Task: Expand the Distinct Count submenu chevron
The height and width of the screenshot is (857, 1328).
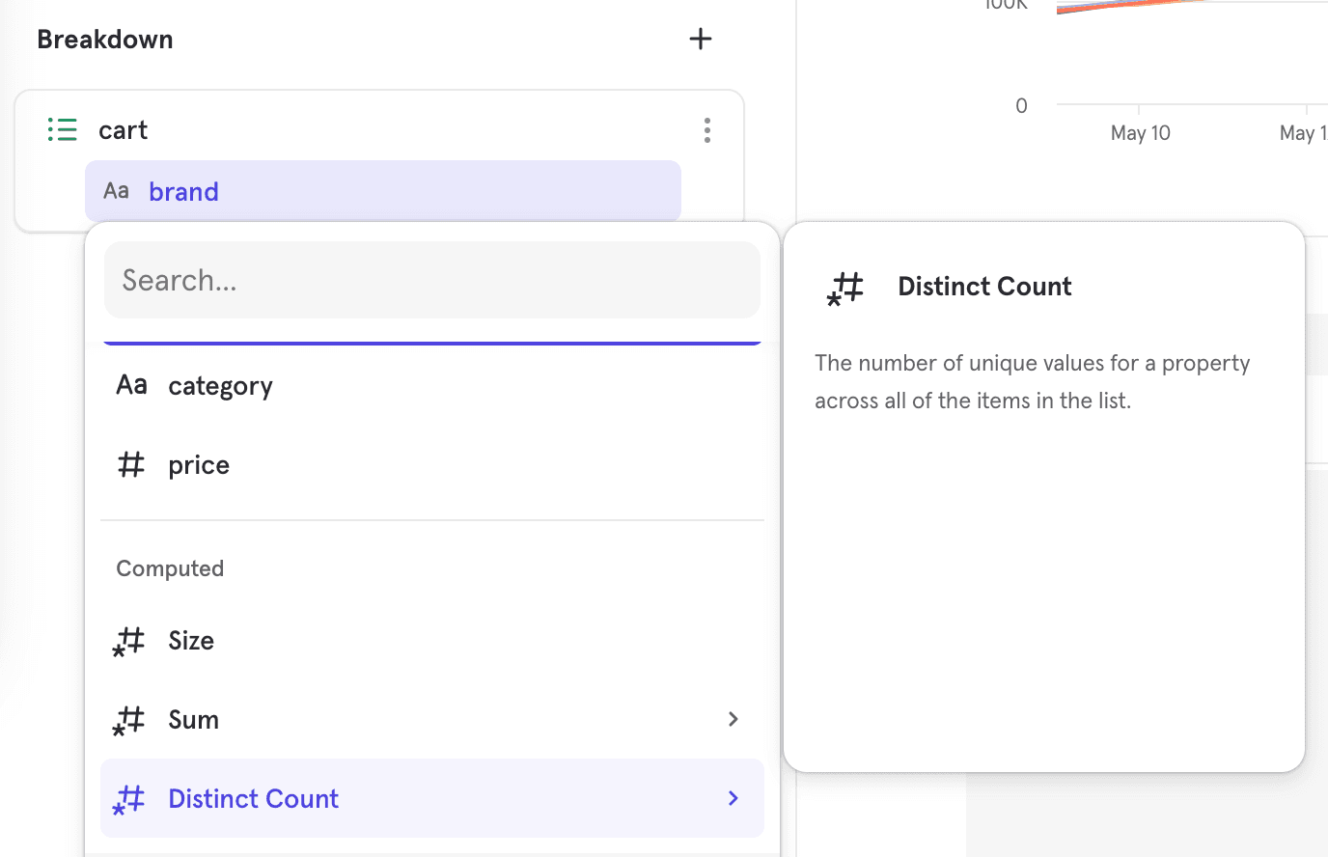Action: pos(733,798)
